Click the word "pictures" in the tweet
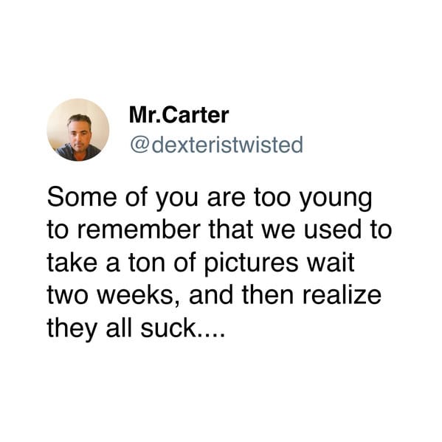Viewport: 442px width, 442px height. 251,263
